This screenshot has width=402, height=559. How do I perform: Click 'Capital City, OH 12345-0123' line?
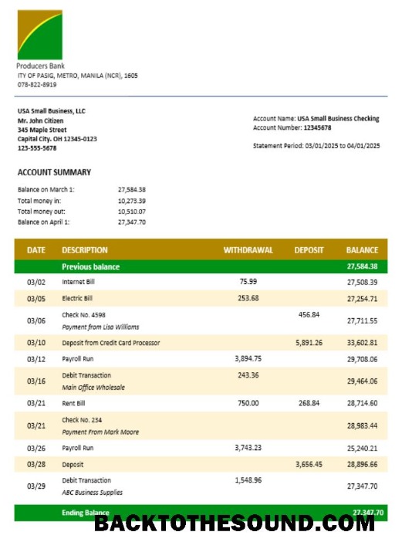pyautogui.click(x=57, y=139)
